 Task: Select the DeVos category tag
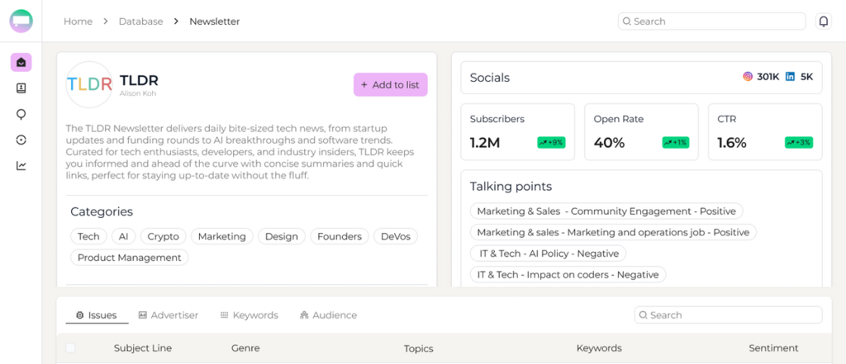[x=396, y=236]
